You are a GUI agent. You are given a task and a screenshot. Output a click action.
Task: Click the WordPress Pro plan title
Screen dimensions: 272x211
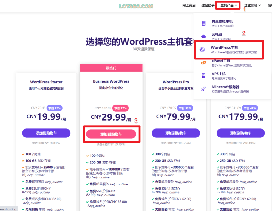tap(176, 82)
